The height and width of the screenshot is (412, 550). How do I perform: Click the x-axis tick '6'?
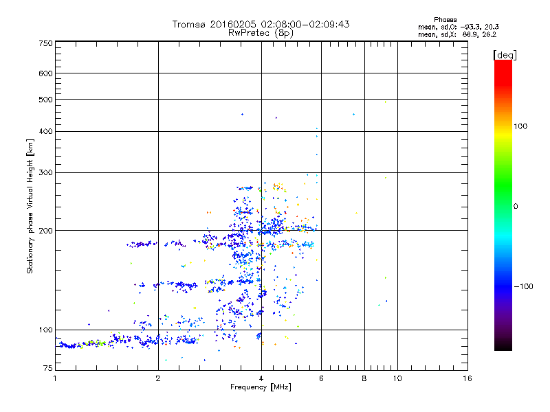pyautogui.click(x=321, y=378)
